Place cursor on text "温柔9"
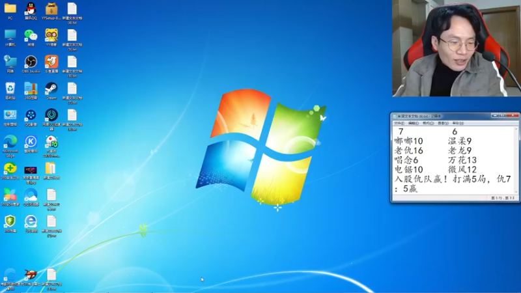The width and height of the screenshot is (521, 293). [460, 141]
